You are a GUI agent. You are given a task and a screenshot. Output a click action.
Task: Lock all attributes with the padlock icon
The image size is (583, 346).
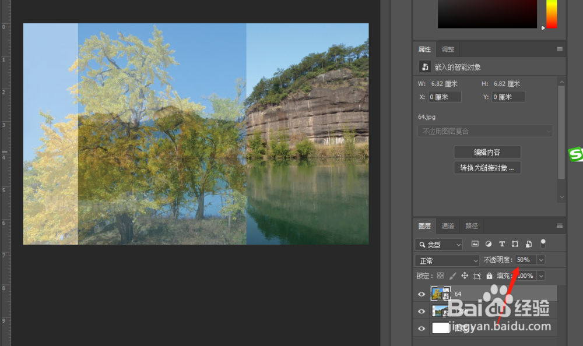point(490,276)
